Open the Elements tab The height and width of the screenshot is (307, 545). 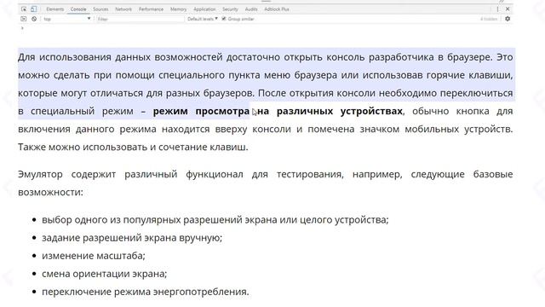pos(54,9)
